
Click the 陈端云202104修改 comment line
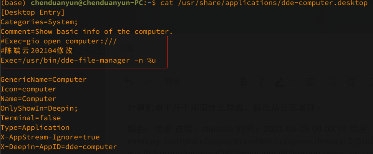pos(36,51)
